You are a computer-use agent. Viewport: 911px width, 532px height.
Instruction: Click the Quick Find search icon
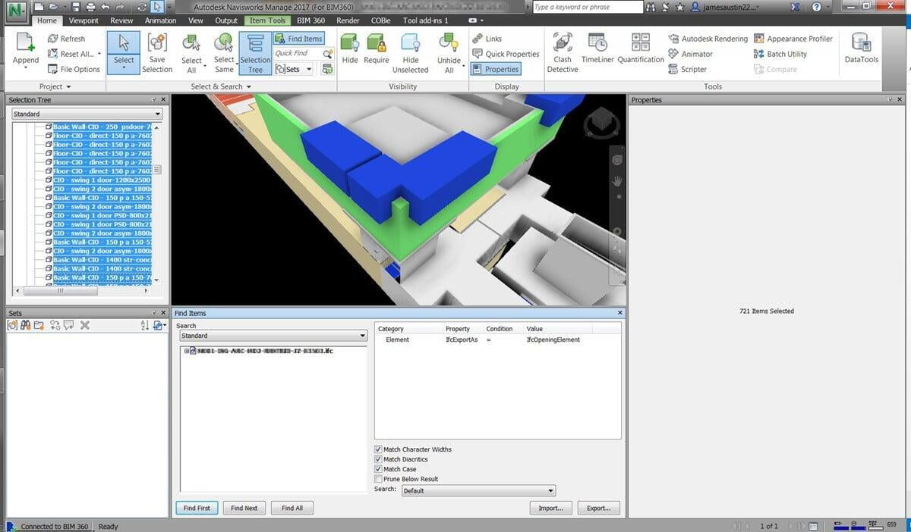click(x=328, y=54)
